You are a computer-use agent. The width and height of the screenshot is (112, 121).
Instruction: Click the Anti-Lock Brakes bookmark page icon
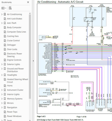coord(5,19)
